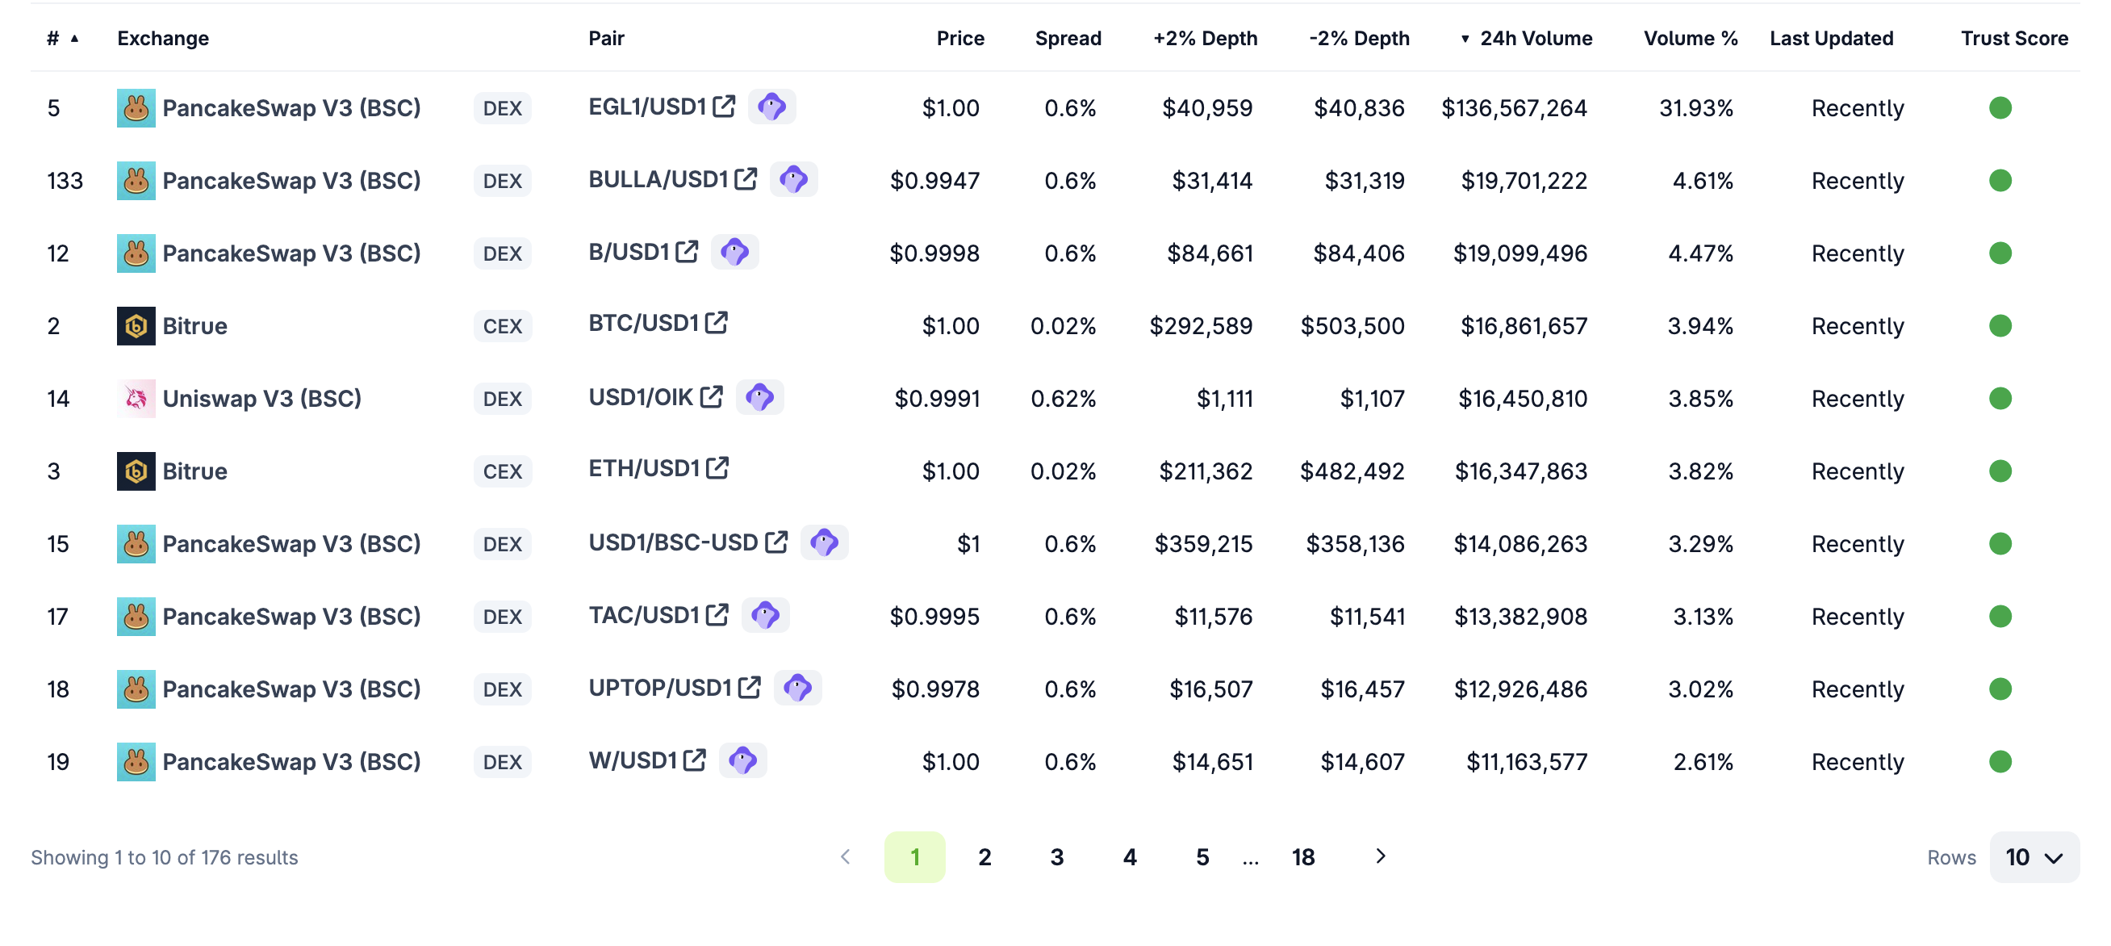Click the Bitrue logo in the BTC/USD1 row
Screen dimensions: 2111x946
[136, 326]
